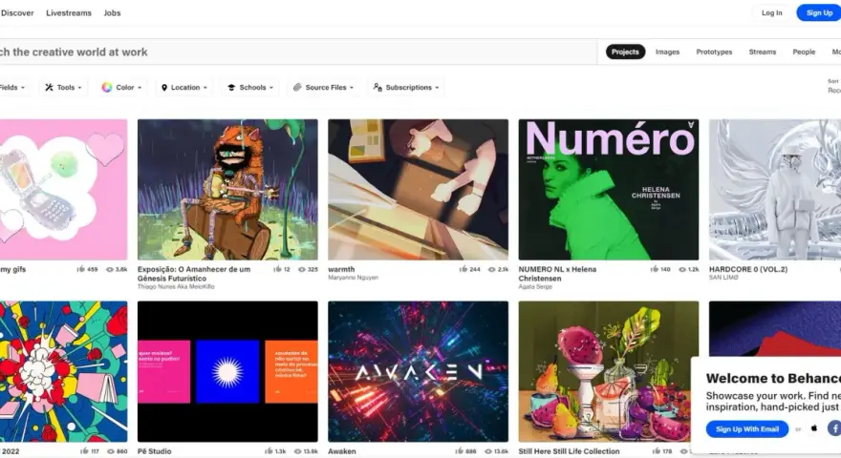Viewport: 841px width, 458px height.
Task: Click the views eye icon on warmth
Action: 492,269
